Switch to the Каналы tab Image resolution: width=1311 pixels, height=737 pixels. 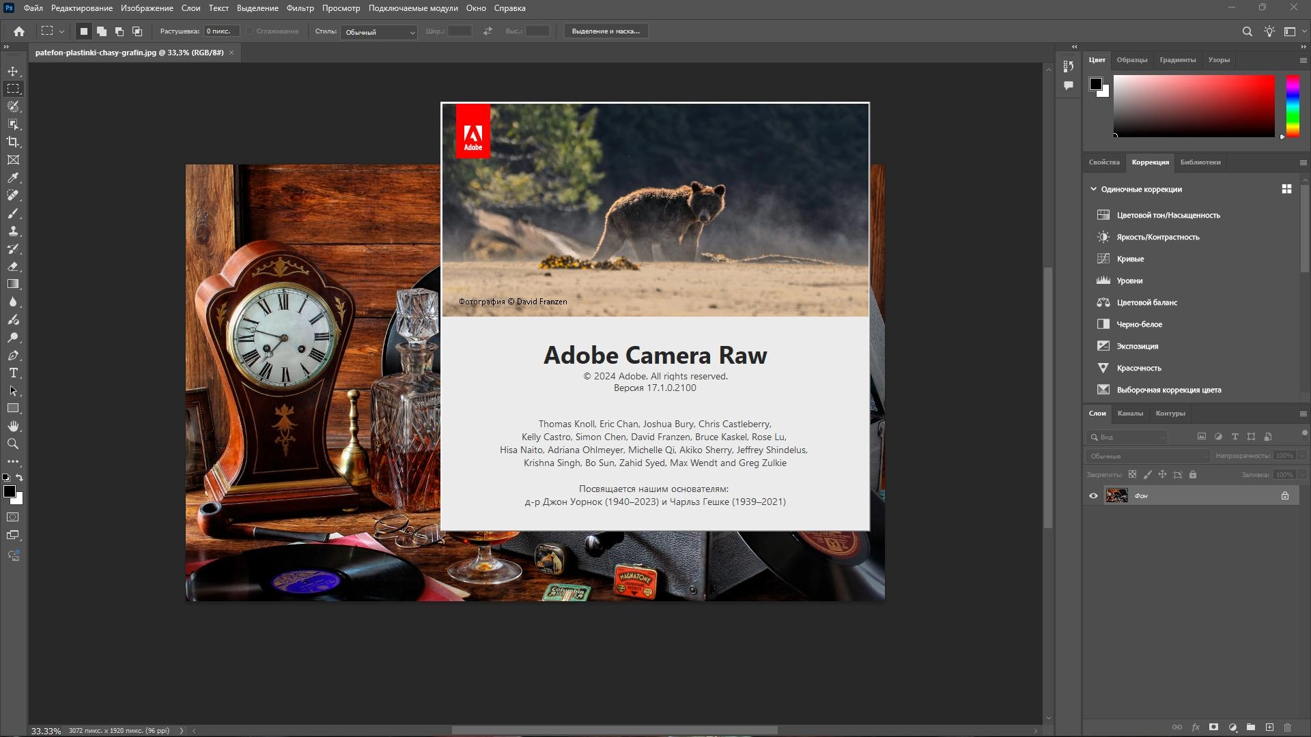(x=1129, y=414)
